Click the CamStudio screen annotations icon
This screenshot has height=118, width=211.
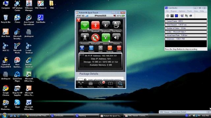pos(182,16)
